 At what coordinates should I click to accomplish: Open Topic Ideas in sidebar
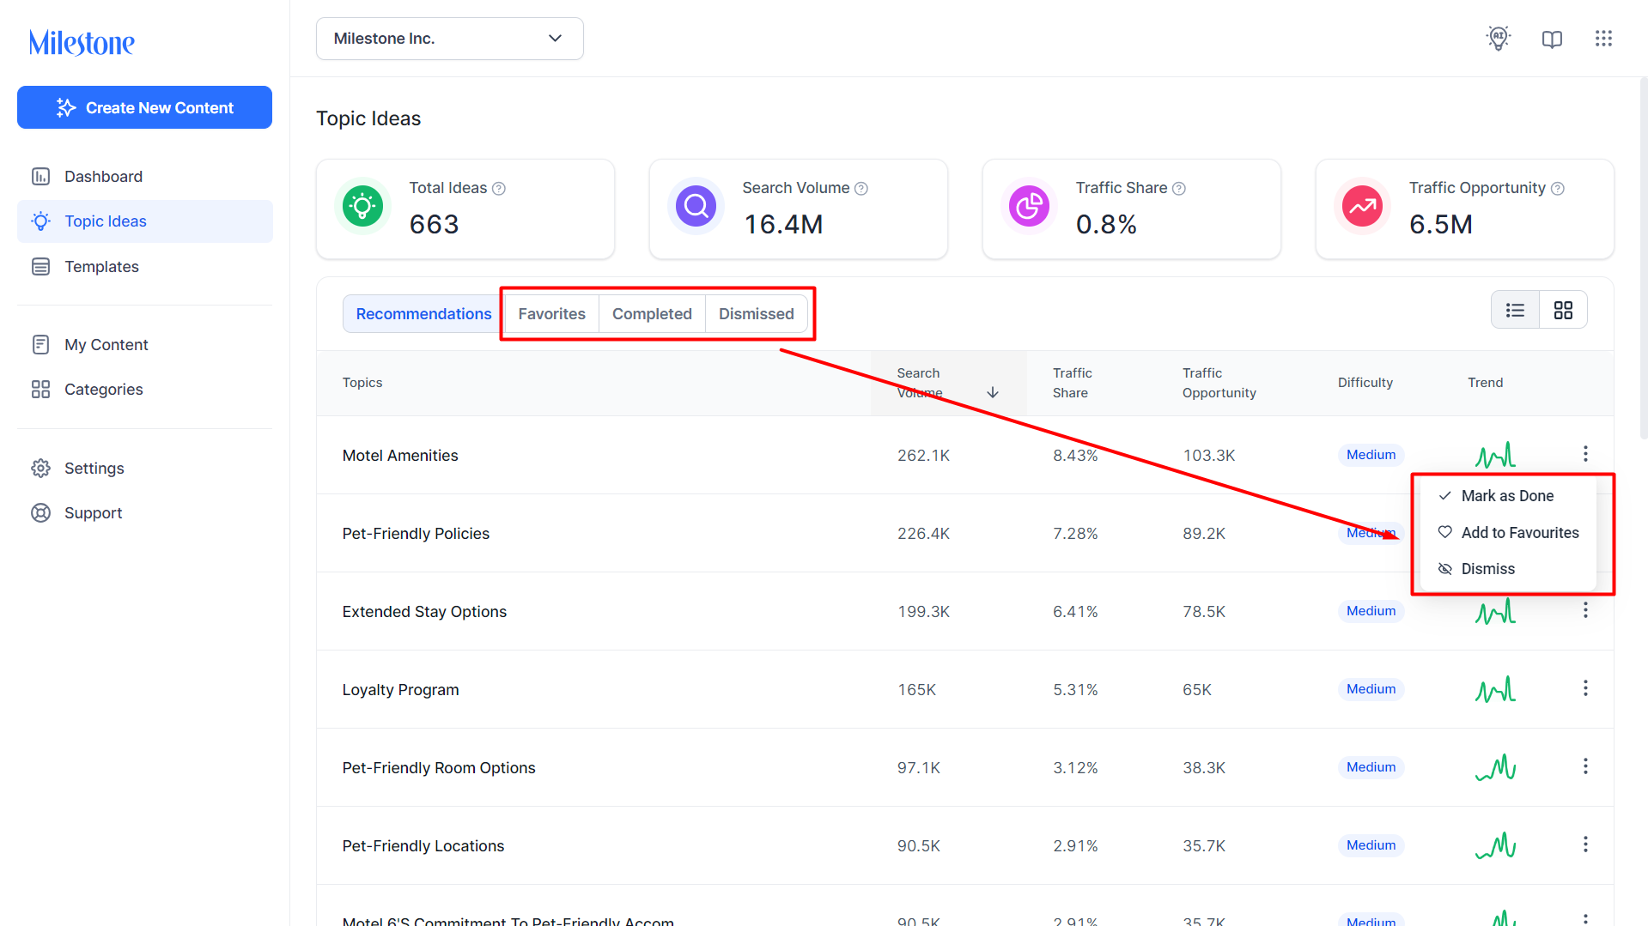click(144, 221)
